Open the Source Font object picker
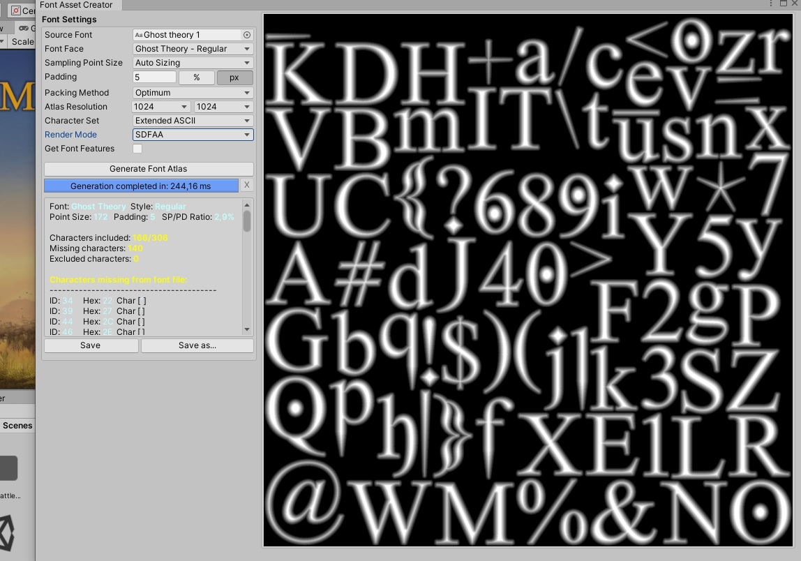Image resolution: width=801 pixels, height=561 pixels. coord(248,34)
